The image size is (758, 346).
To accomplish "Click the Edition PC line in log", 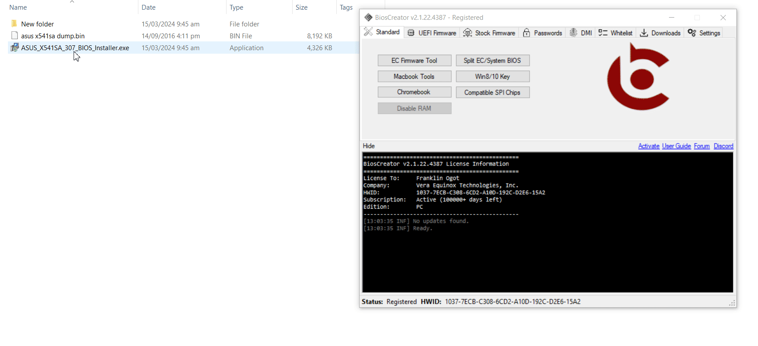I will click(x=393, y=206).
